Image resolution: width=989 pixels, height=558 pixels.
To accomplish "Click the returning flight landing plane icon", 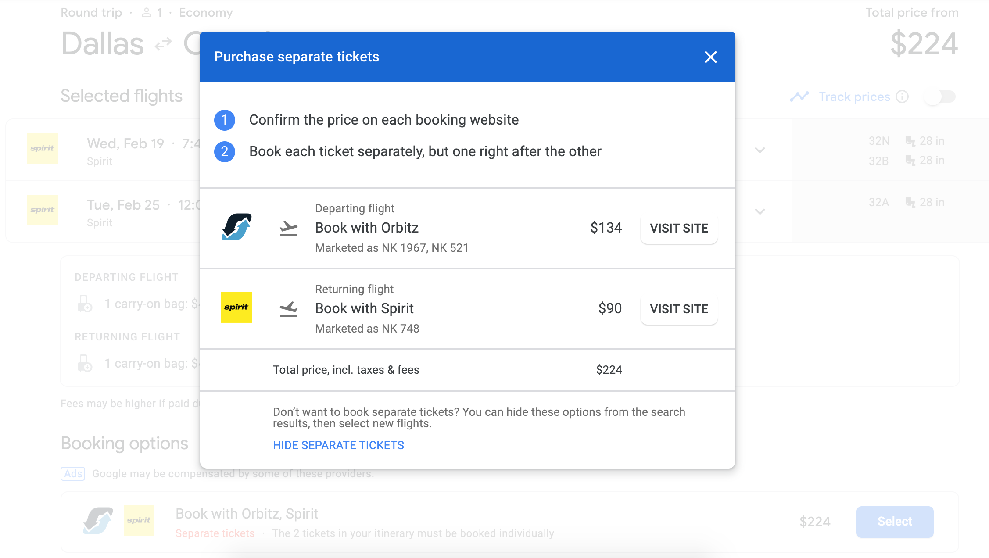I will click(x=289, y=309).
